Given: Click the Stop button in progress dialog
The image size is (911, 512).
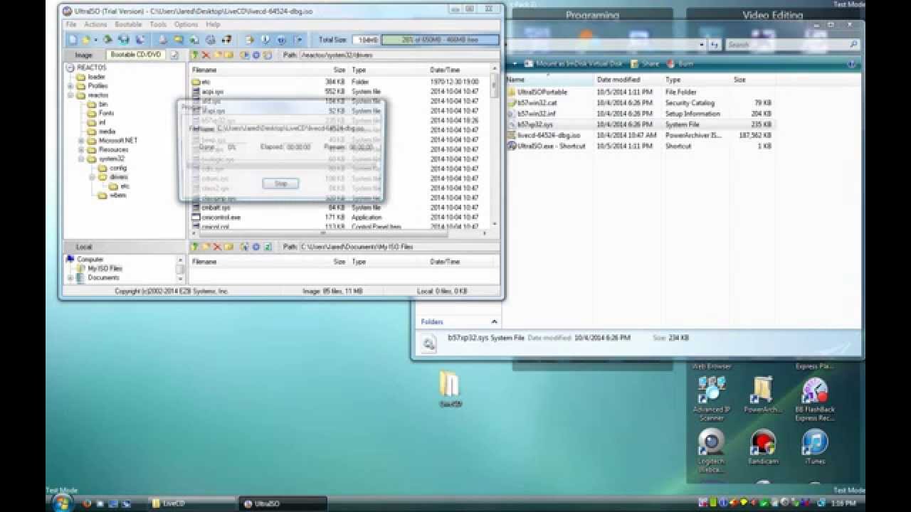Looking at the screenshot, I should coord(280,183).
